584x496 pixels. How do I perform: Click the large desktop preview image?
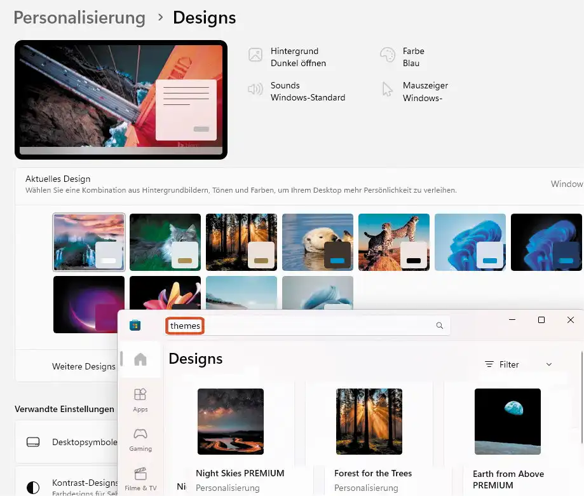pyautogui.click(x=121, y=100)
